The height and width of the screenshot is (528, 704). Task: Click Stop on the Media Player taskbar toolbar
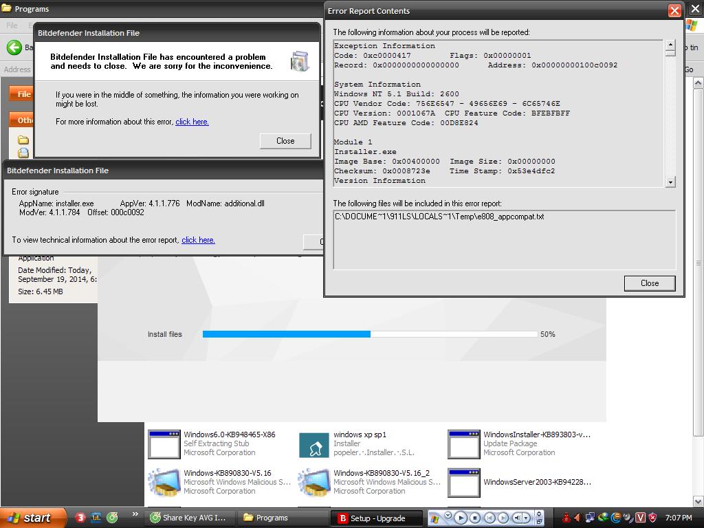(x=475, y=518)
